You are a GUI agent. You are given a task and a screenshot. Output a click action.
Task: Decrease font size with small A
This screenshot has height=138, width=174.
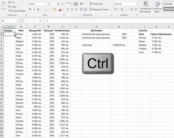tap(63, 4)
